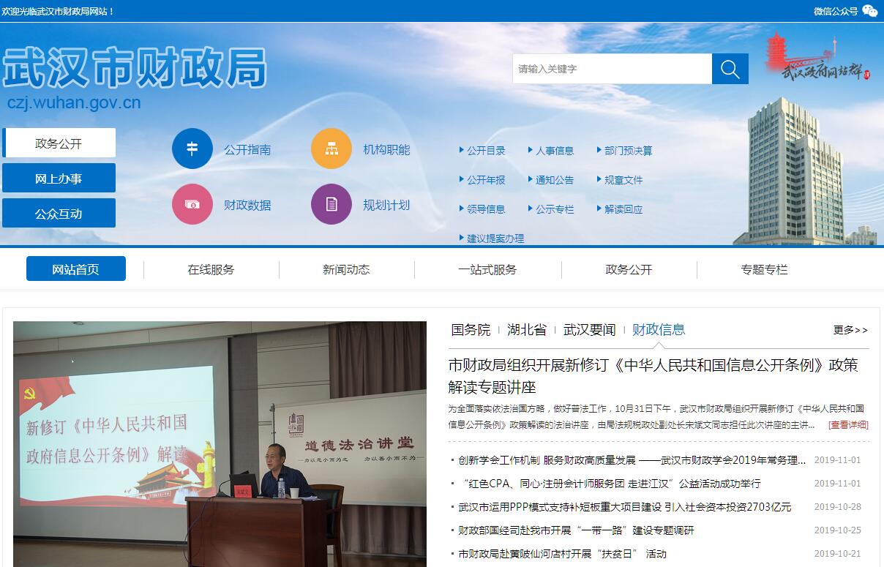Screen dimensions: 884x567
Task: Open the 部门预决算 link
Action: click(629, 151)
